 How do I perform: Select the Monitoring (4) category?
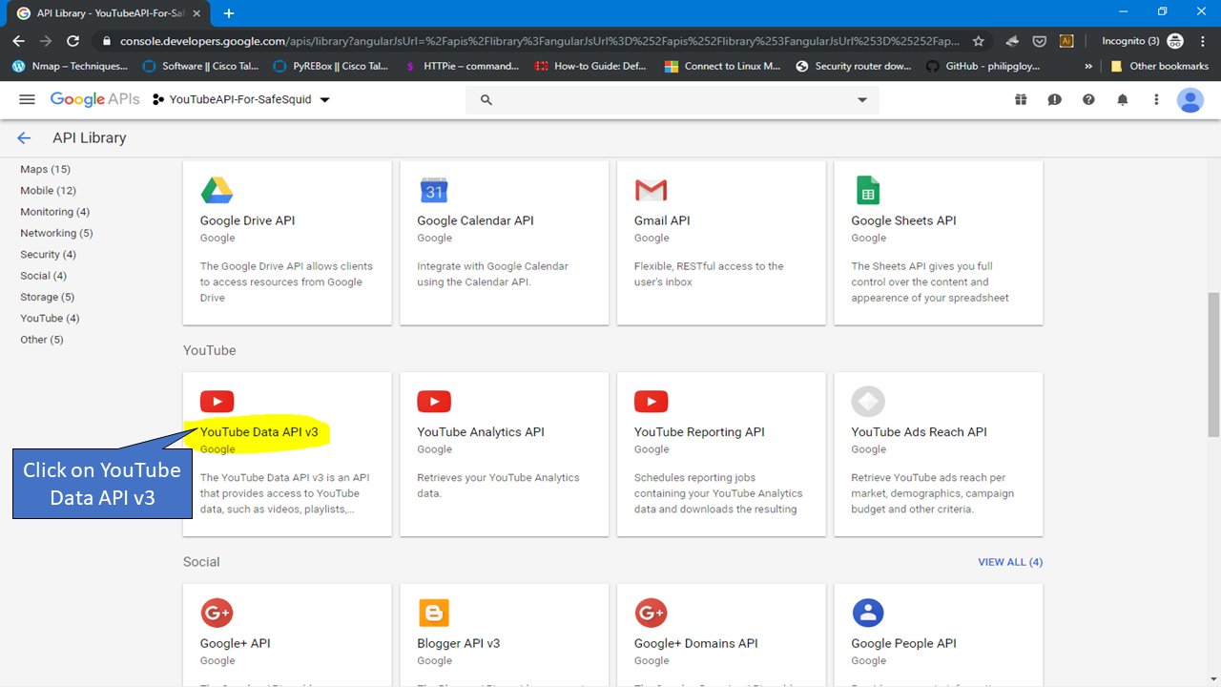click(54, 212)
